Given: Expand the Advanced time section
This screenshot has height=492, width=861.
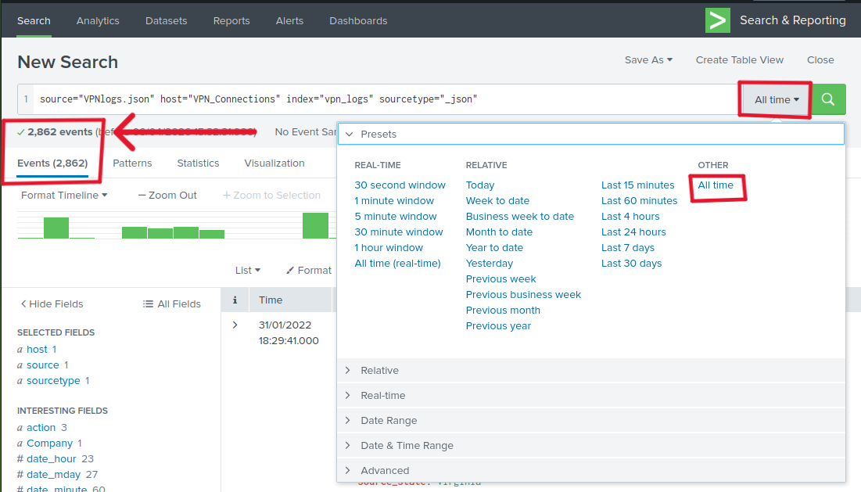Looking at the screenshot, I should pyautogui.click(x=385, y=471).
